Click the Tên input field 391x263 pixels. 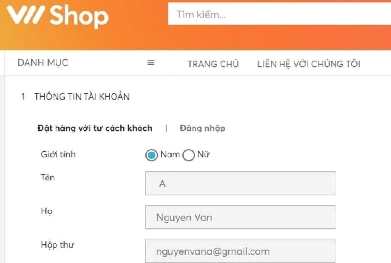pos(240,184)
